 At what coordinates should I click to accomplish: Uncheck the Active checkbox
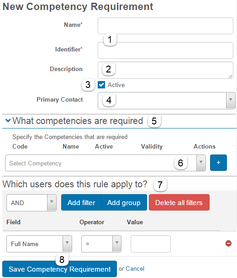click(101, 85)
